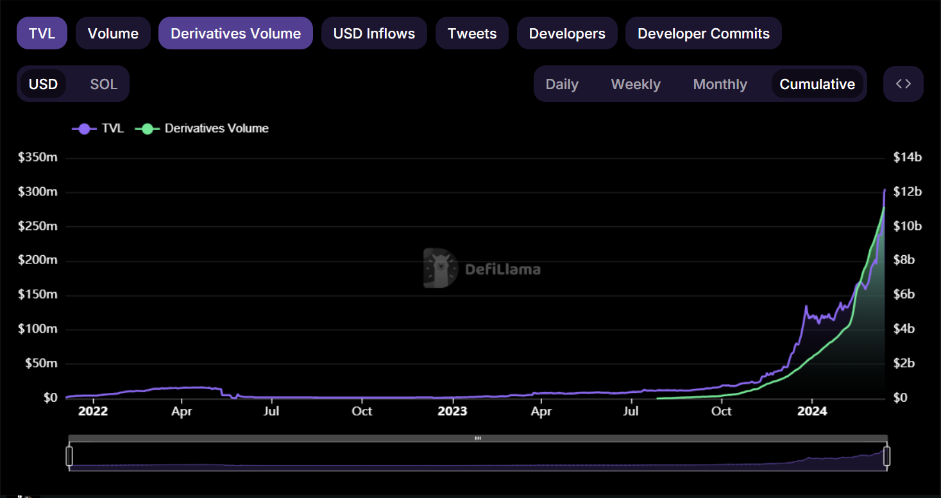The height and width of the screenshot is (498, 941).
Task: Click the embed code icon button
Action: click(x=903, y=84)
